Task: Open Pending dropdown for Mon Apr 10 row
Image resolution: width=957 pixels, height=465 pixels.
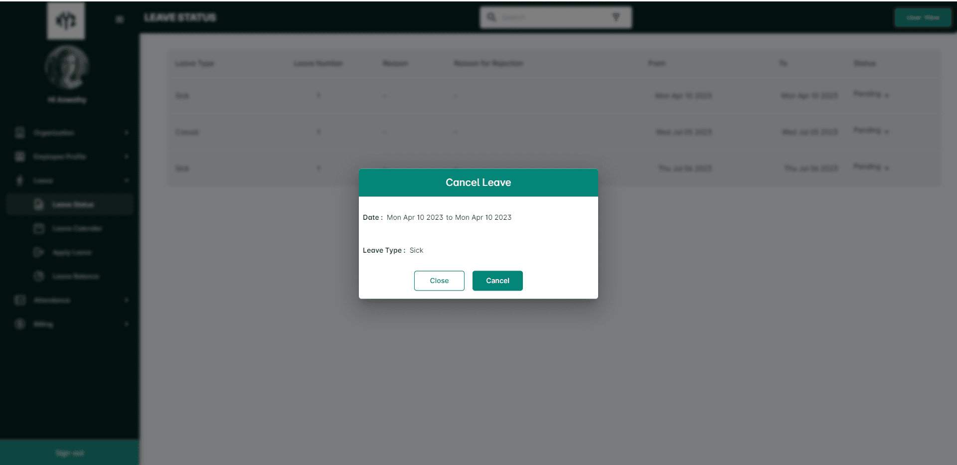Action: click(871, 94)
